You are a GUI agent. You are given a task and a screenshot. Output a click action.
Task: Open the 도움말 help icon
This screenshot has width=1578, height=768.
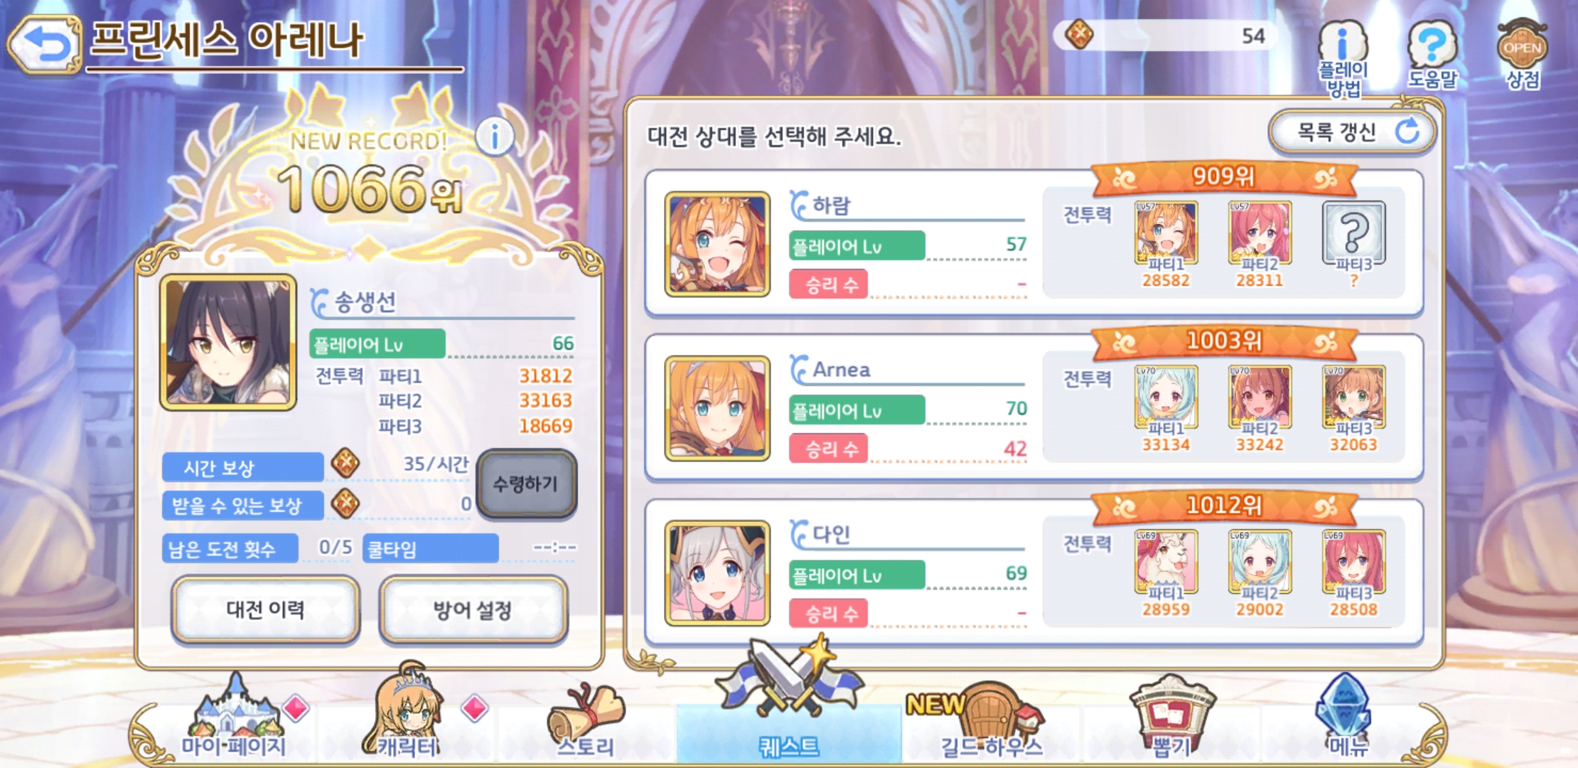tap(1432, 54)
